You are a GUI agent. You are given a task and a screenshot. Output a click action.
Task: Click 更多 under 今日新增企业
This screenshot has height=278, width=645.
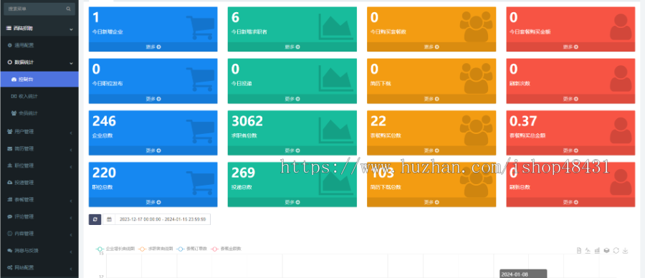pyautogui.click(x=153, y=47)
